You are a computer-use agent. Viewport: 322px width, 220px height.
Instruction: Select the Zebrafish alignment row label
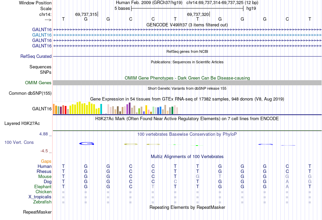42,202
